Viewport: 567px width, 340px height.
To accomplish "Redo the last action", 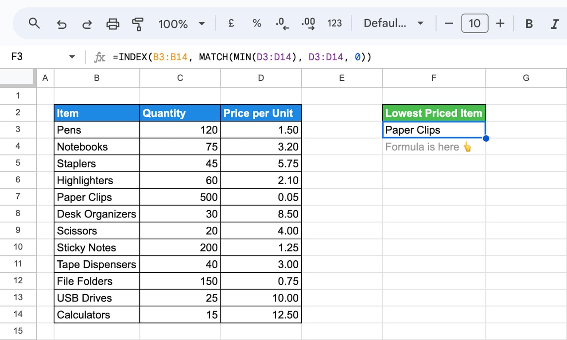I will (x=87, y=24).
